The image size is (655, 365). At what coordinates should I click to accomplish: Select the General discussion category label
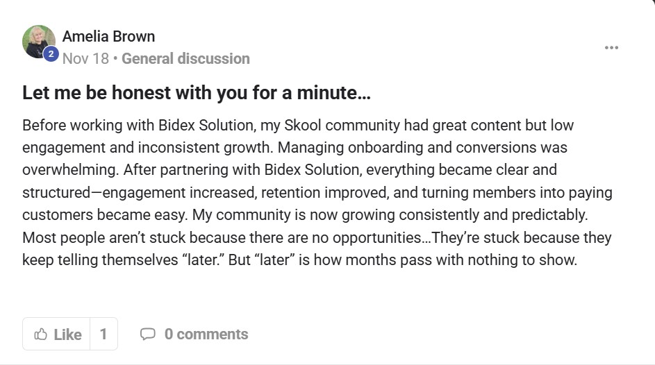185,59
